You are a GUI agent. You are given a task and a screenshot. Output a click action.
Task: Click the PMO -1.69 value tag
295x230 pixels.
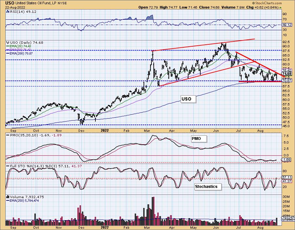[x=287, y=160]
